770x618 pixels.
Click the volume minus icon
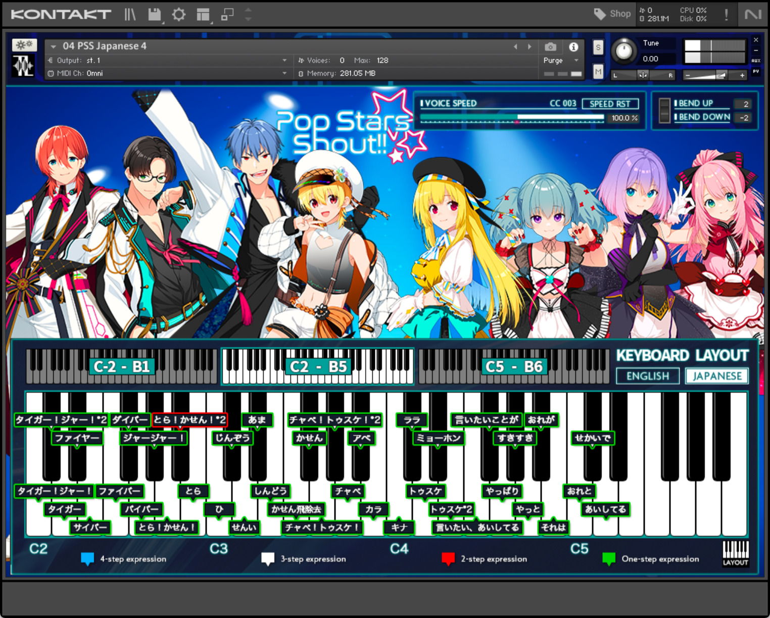pos(687,75)
